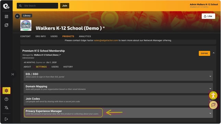Click the search magnifier icon
Viewport: 221px width, 124px height.
(x=20, y=6)
